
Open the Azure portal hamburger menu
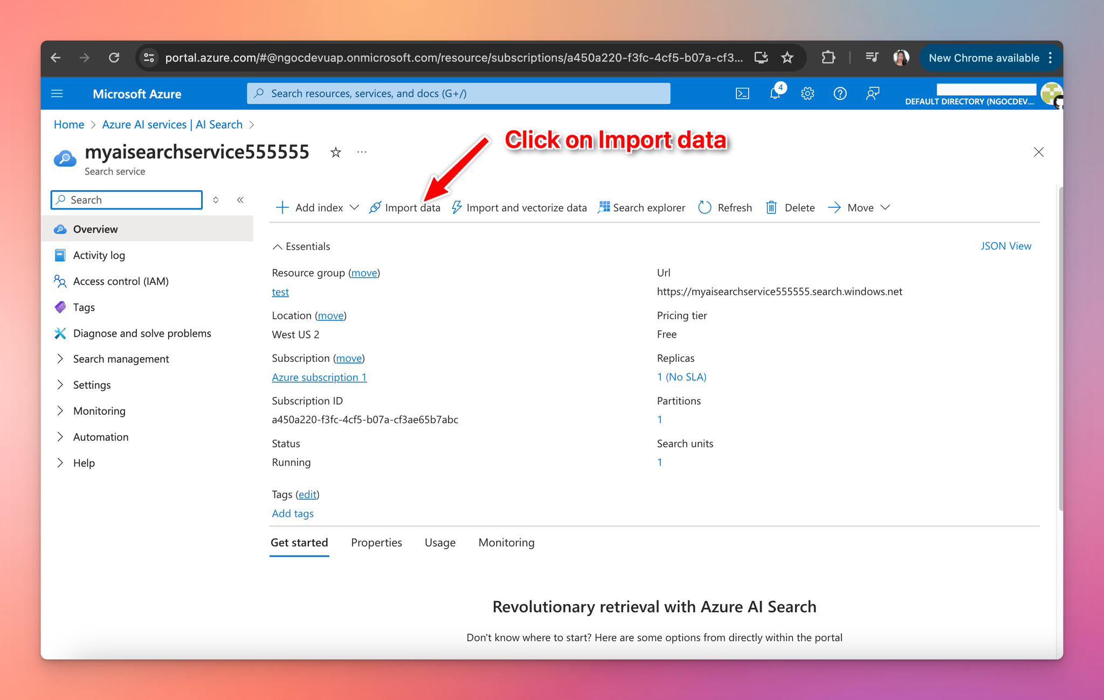point(57,94)
